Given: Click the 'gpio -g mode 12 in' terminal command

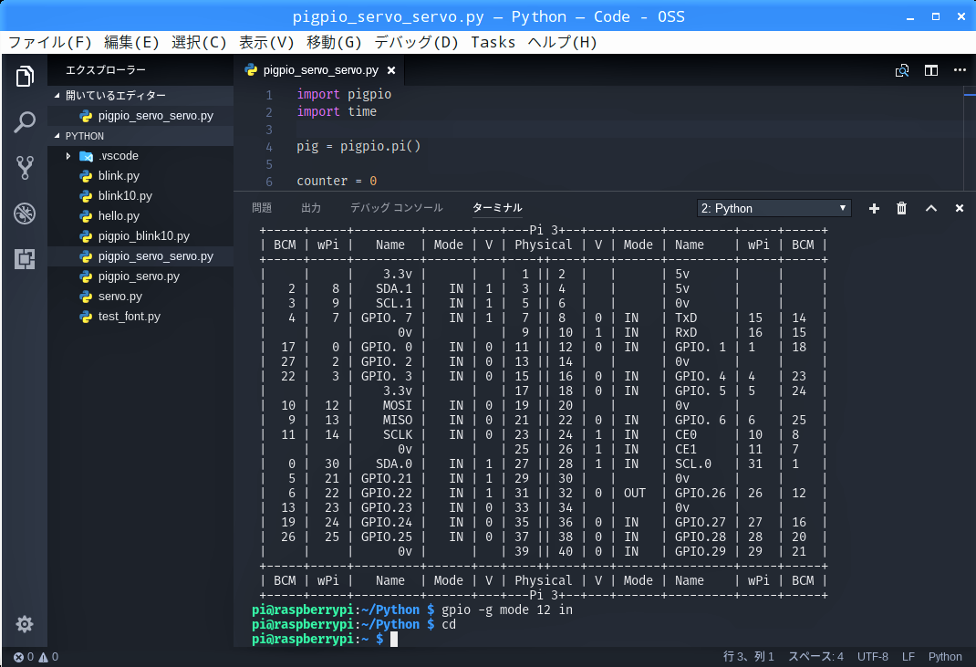Looking at the screenshot, I should (506, 610).
